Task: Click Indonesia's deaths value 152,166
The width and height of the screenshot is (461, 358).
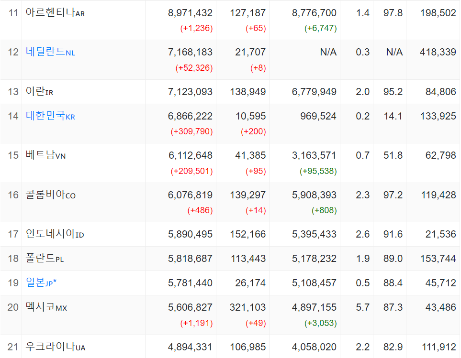Action: [248, 235]
